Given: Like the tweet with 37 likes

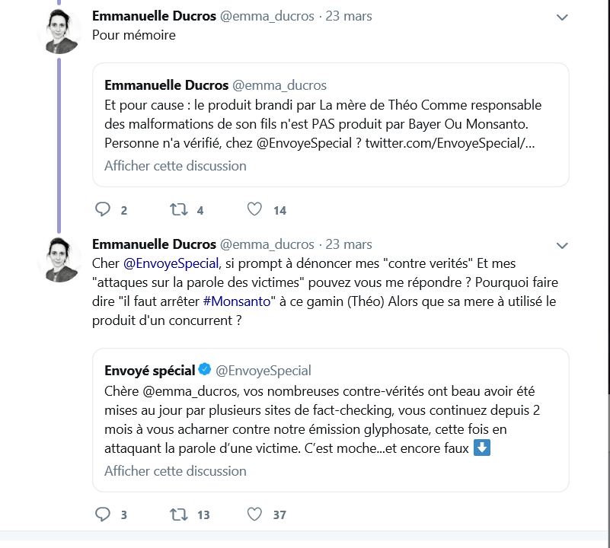Looking at the screenshot, I should (255, 515).
